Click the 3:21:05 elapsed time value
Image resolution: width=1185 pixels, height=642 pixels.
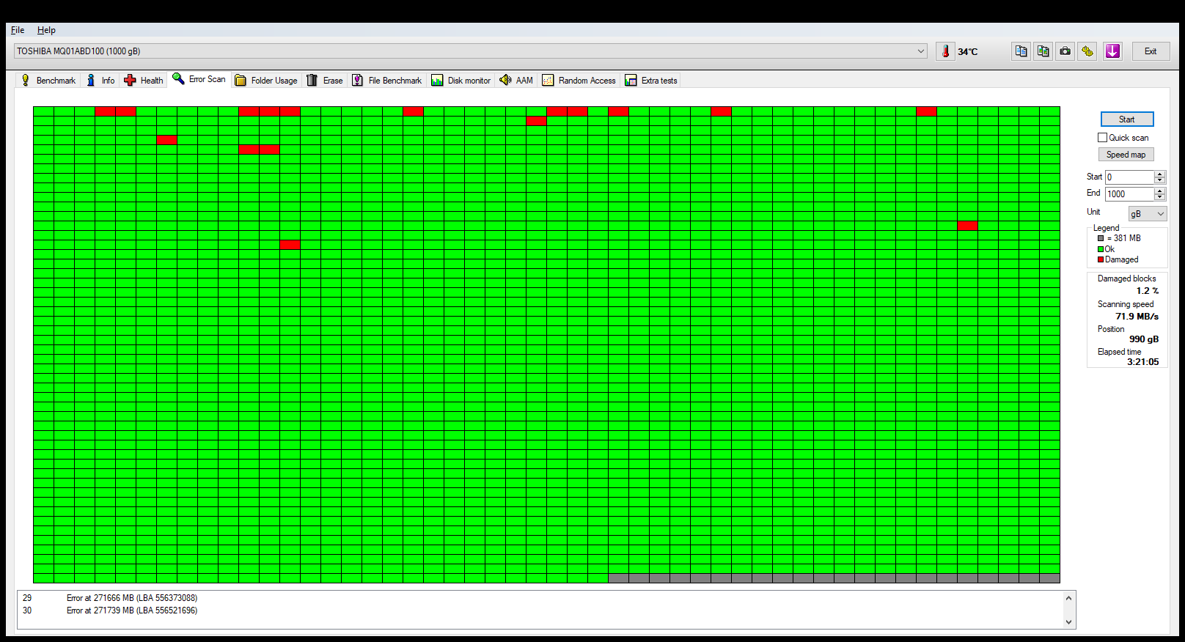(1143, 362)
